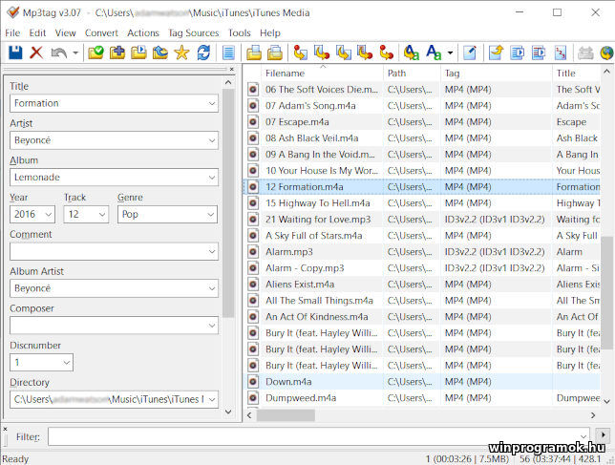Click the red X remove tag icon
Viewport: 615px width, 465px height.
36,53
